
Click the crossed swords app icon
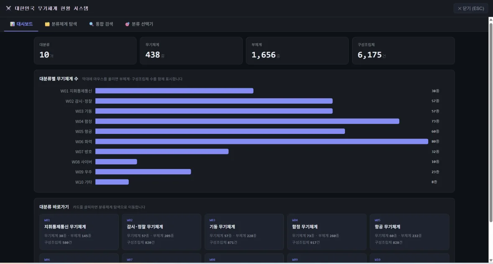8,8
